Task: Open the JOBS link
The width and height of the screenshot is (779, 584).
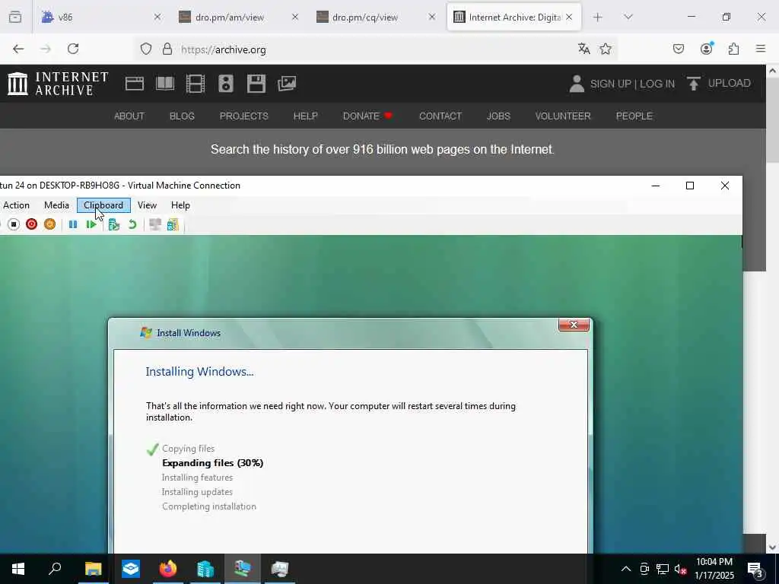Action: coord(498,116)
